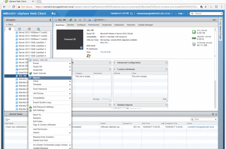
Task: Go back with the browser back arrow
Action: [x=4, y=7]
